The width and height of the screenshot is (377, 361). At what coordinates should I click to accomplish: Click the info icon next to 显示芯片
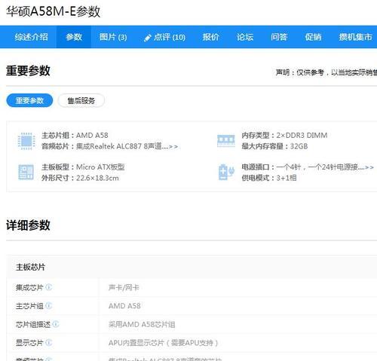(49, 342)
